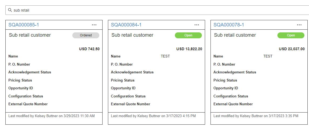The height and width of the screenshot is (129, 309).
Task: Open the ellipsis menu on card SQA000085-1
Action: 94,25
